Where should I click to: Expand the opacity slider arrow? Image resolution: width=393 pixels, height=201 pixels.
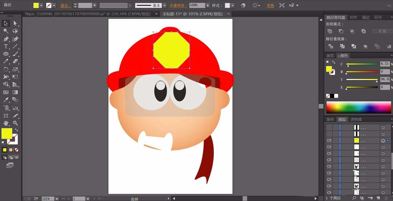(x=208, y=5)
